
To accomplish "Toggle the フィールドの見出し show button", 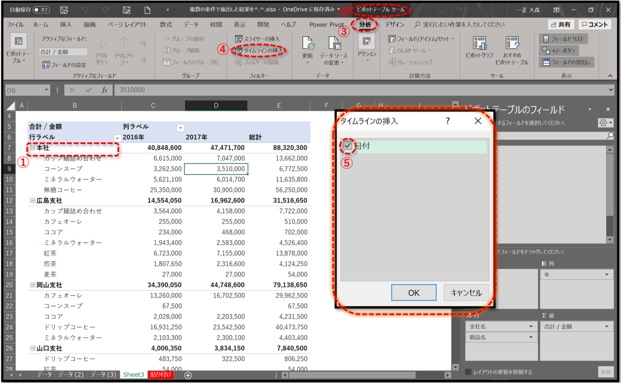I will click(567, 62).
